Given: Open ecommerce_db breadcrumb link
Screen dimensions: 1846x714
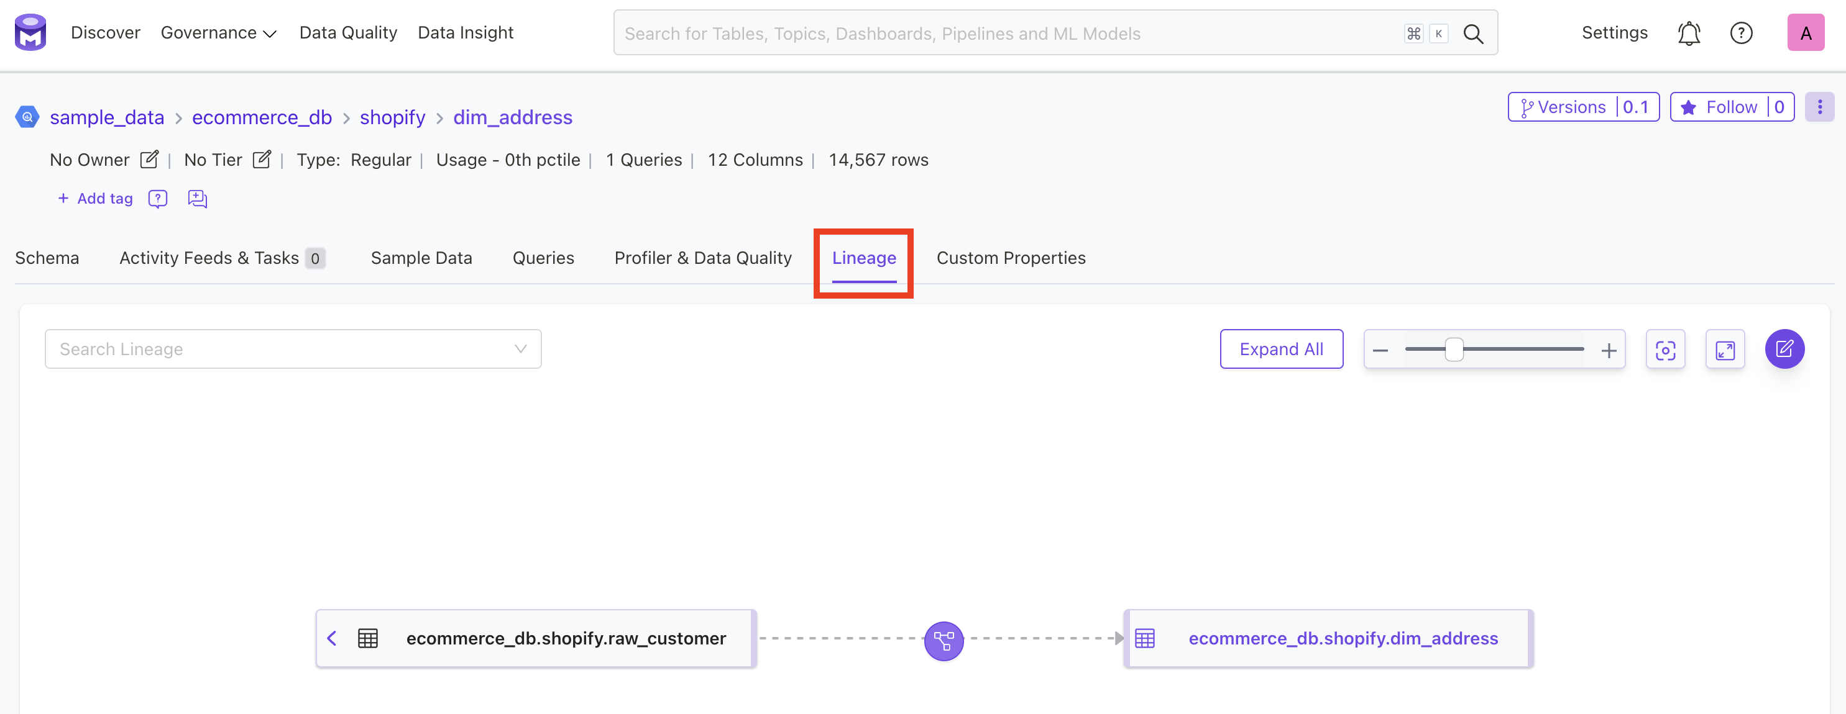Looking at the screenshot, I should coord(262,117).
